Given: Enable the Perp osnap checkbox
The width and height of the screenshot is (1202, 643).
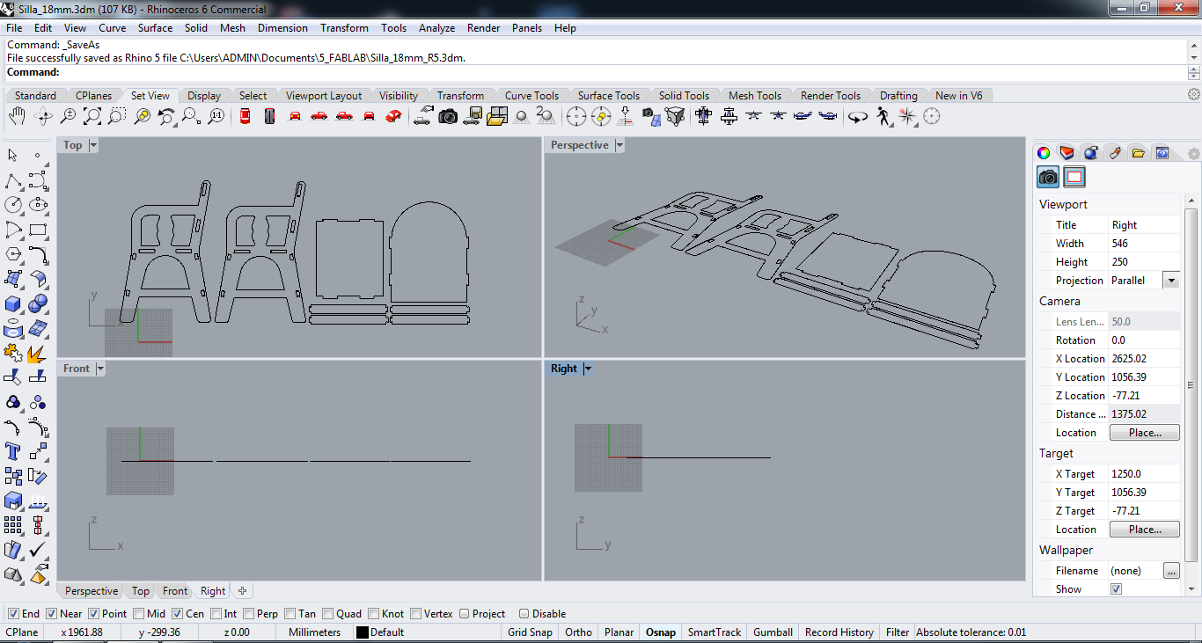Looking at the screenshot, I should click(x=249, y=614).
